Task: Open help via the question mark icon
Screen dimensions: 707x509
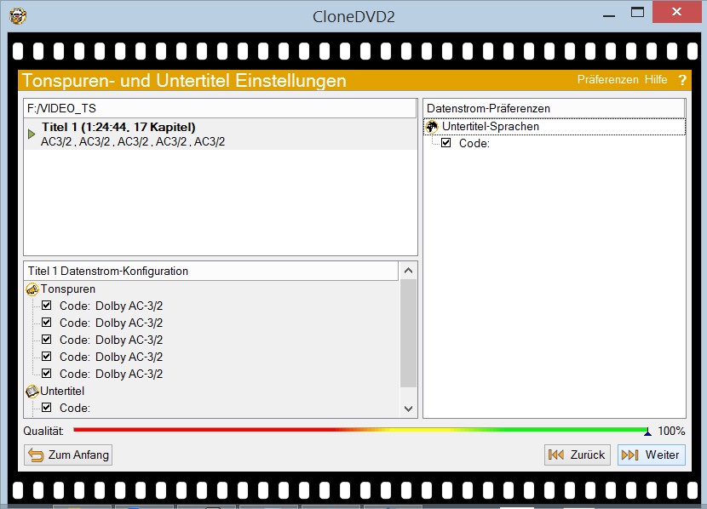Action: tap(682, 80)
